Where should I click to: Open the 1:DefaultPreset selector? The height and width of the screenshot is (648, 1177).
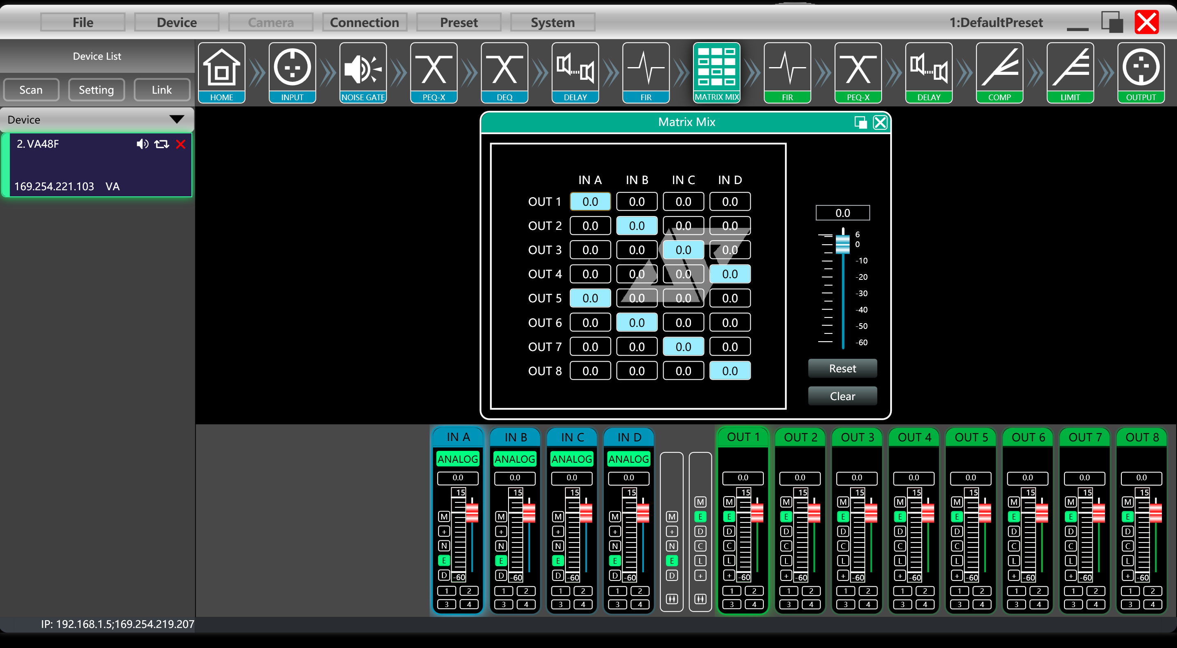point(996,22)
